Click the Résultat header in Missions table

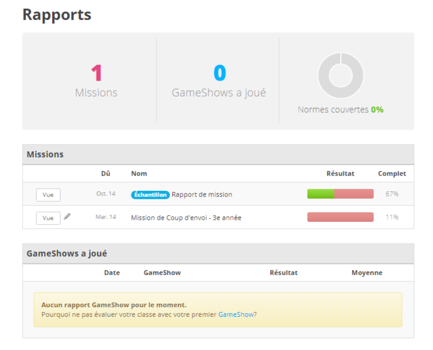click(x=340, y=173)
